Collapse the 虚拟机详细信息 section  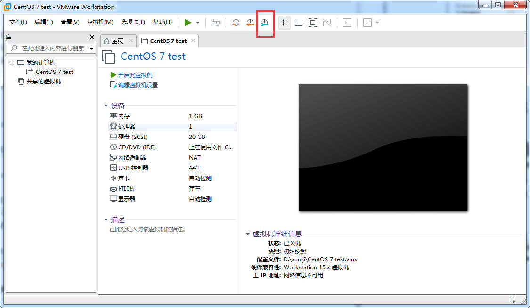(x=248, y=234)
